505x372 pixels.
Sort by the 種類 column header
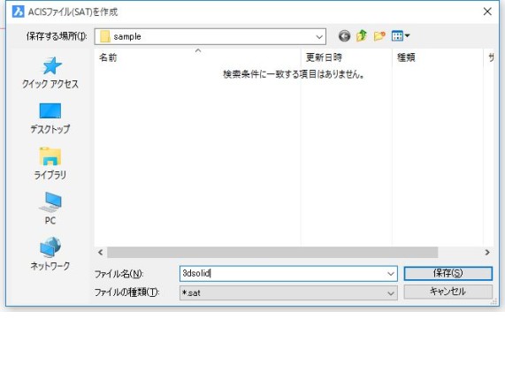click(438, 57)
